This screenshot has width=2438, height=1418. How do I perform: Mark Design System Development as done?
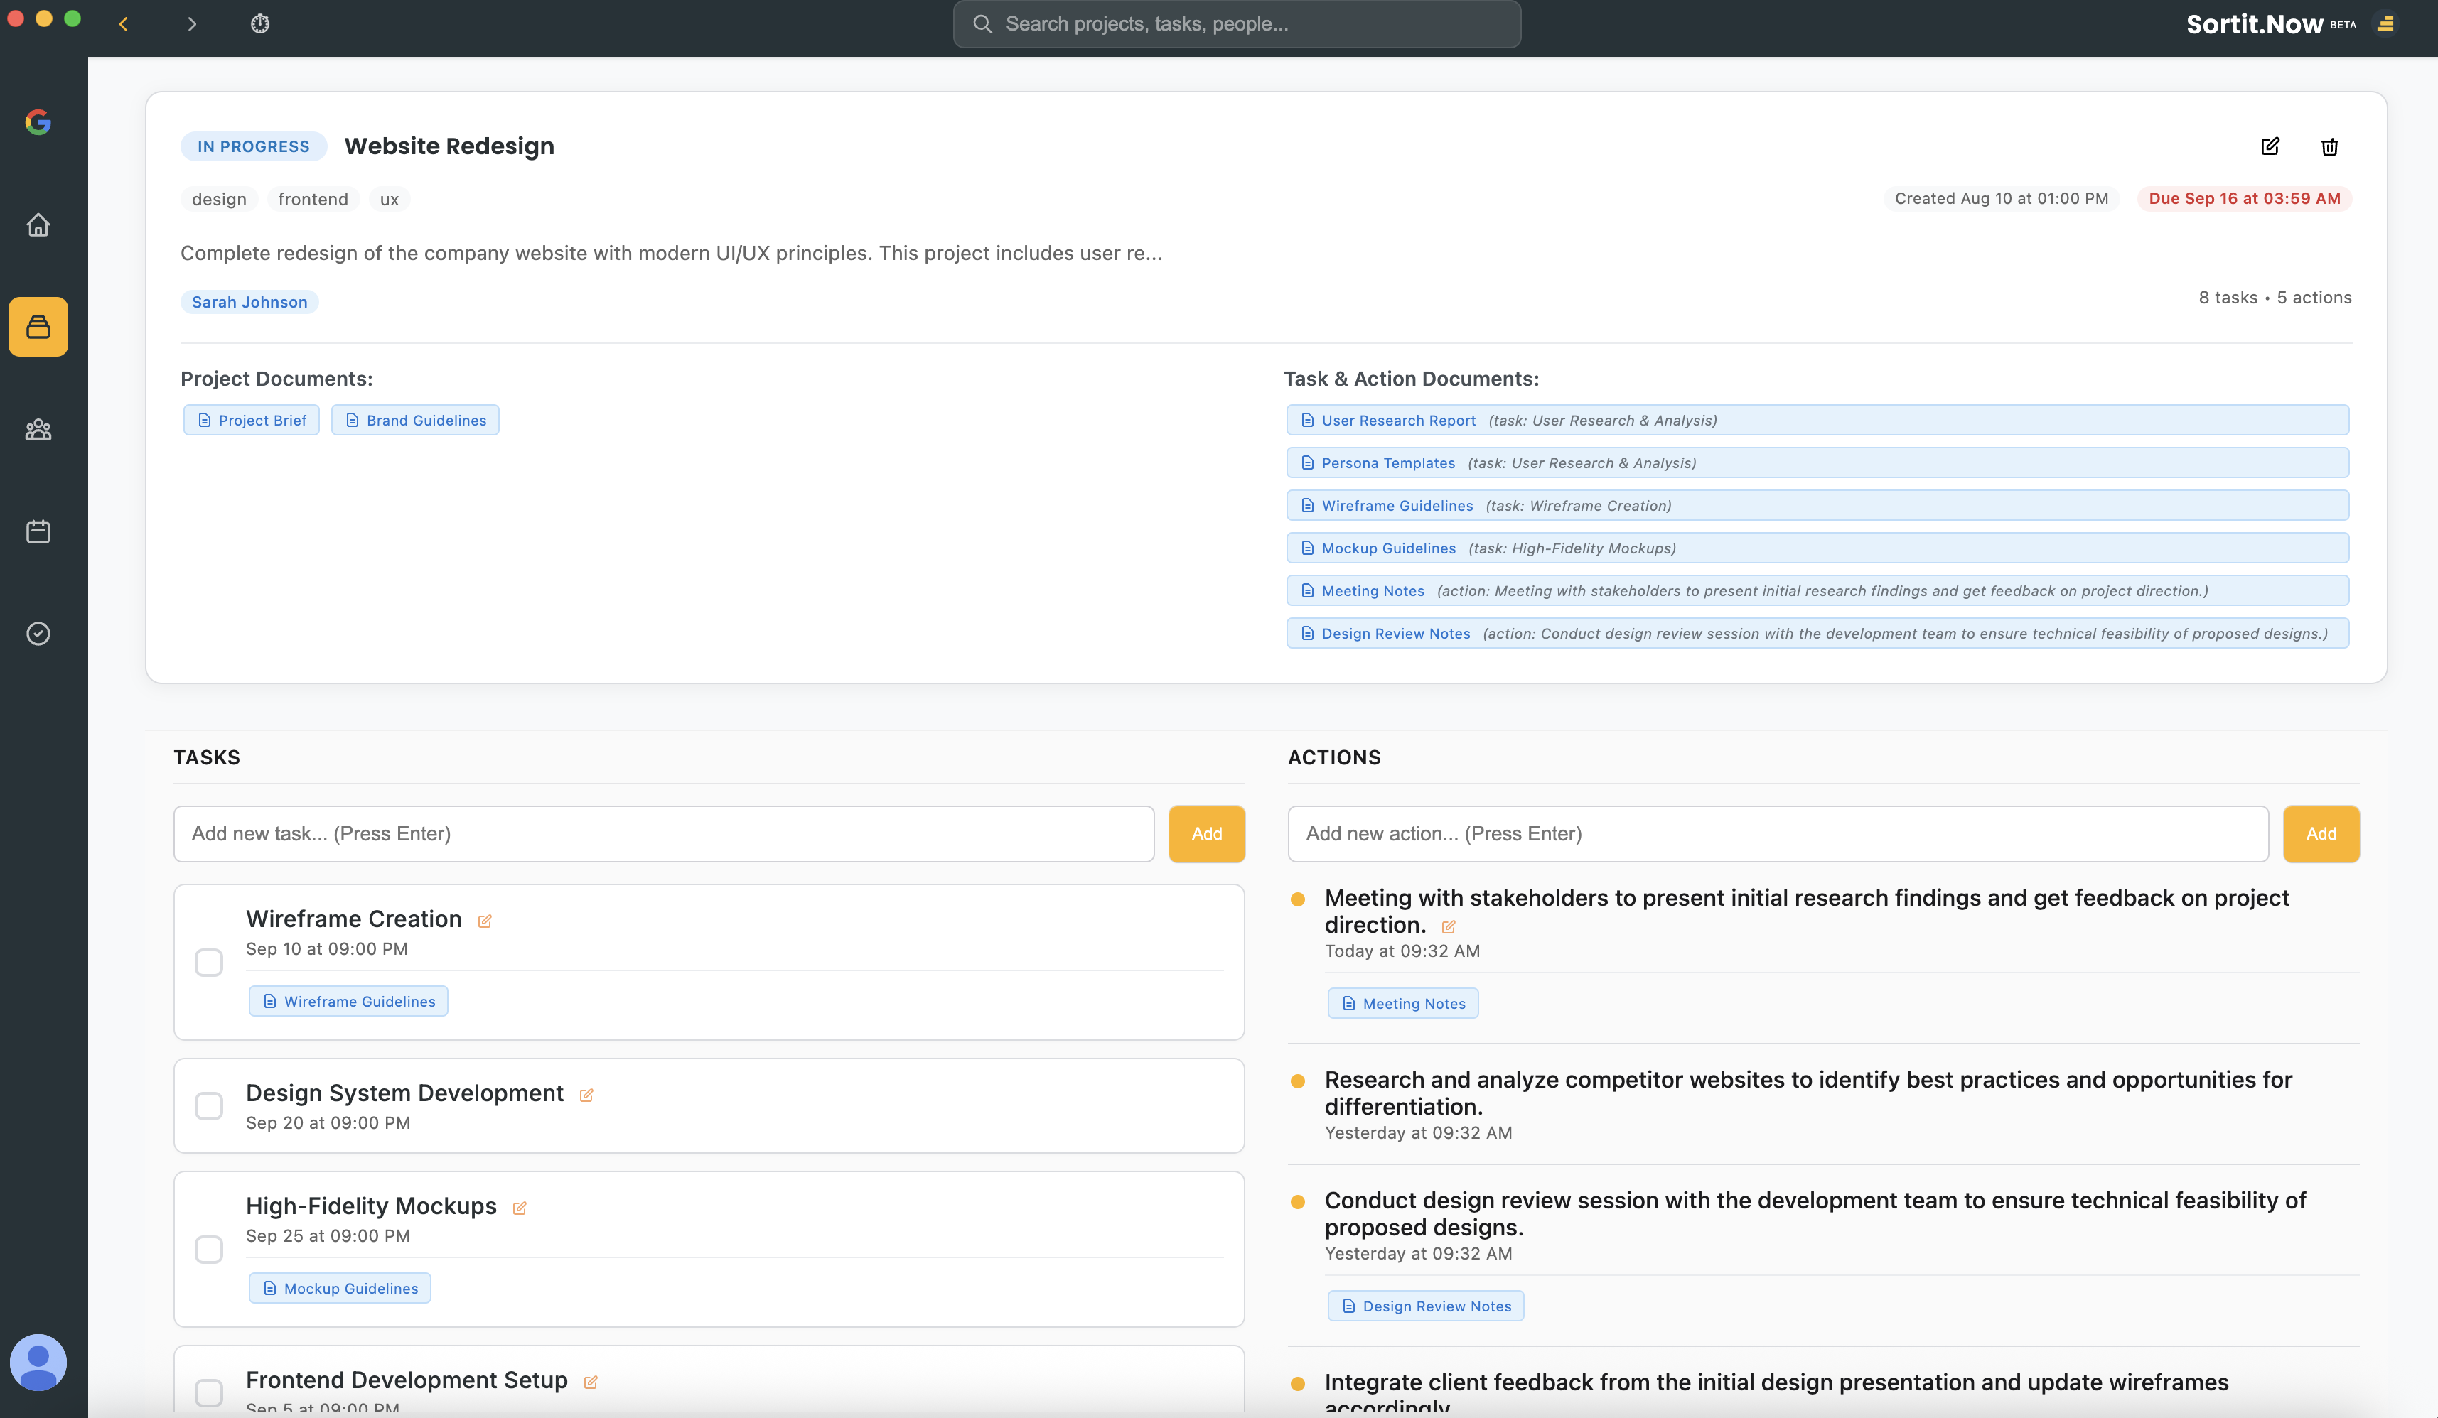tap(209, 1105)
